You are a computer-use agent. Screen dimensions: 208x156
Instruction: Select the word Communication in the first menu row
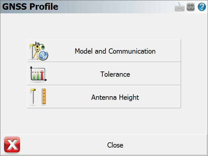(x=132, y=51)
